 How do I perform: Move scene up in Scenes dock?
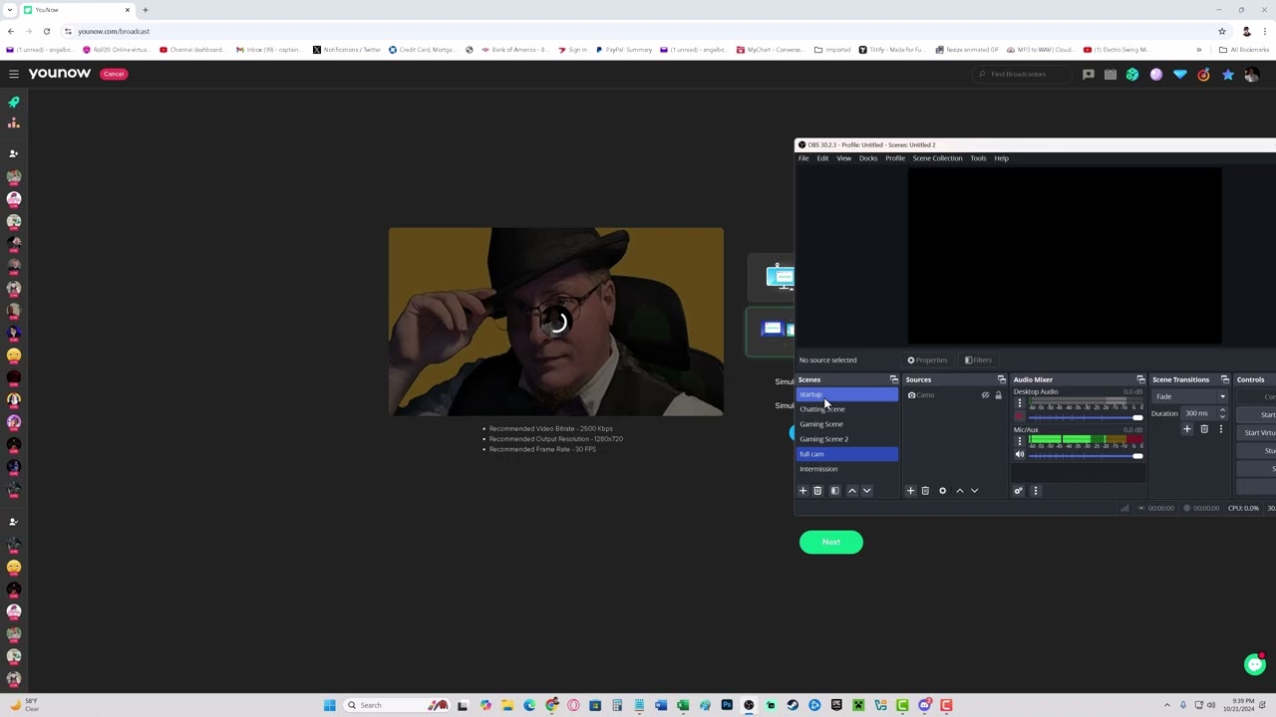pos(852,490)
